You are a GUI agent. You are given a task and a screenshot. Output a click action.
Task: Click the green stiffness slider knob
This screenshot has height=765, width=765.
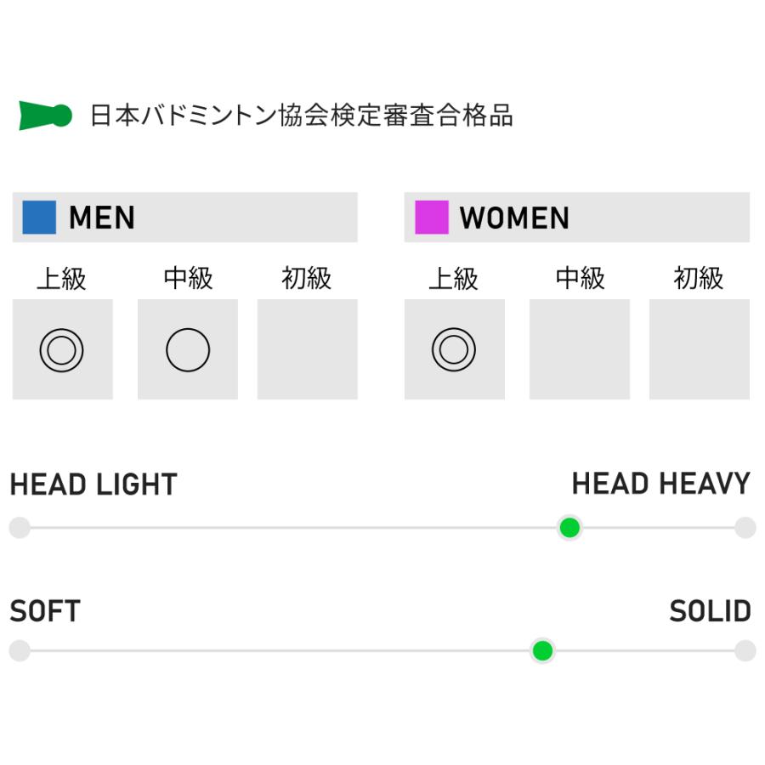point(542,652)
